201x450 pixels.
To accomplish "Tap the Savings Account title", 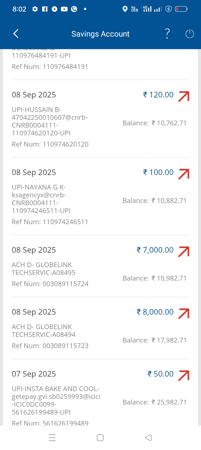I will click(100, 34).
